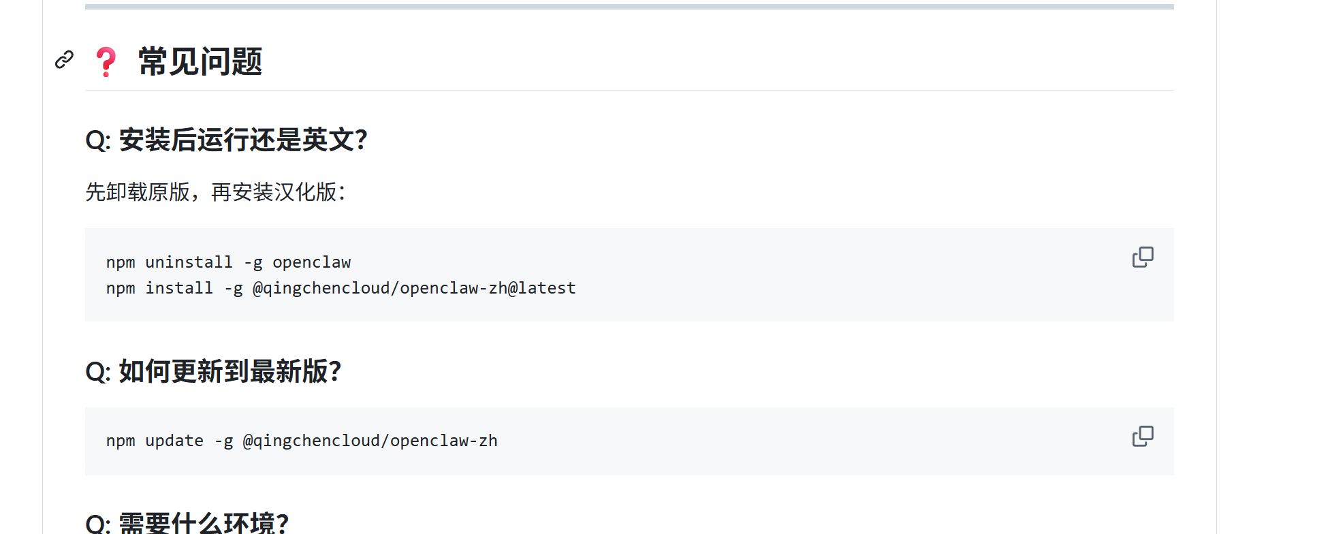Copy the npm update code block
Viewport: 1328px width, 534px height.
(x=1143, y=436)
